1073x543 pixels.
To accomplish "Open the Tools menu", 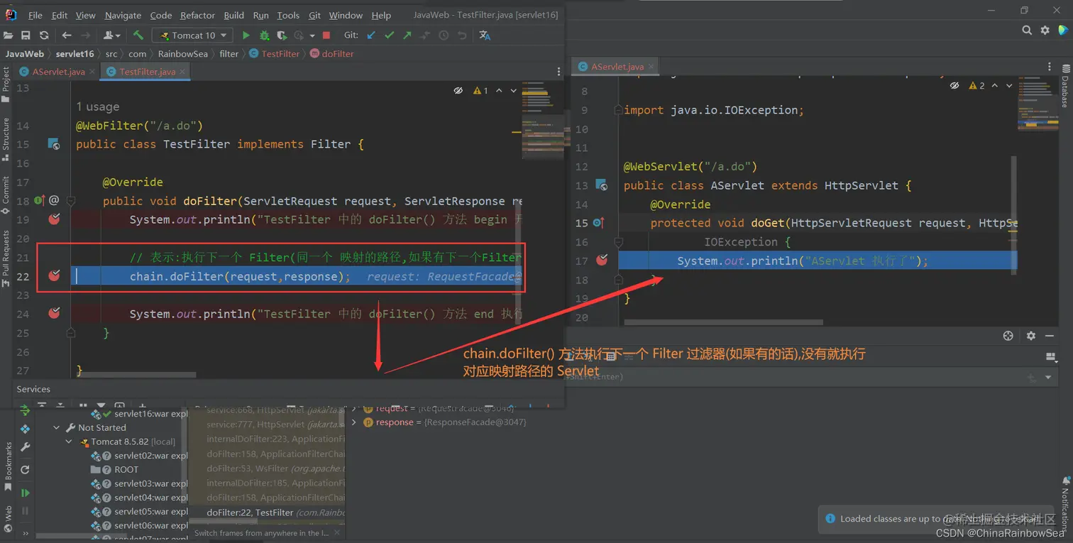I will 288,15.
